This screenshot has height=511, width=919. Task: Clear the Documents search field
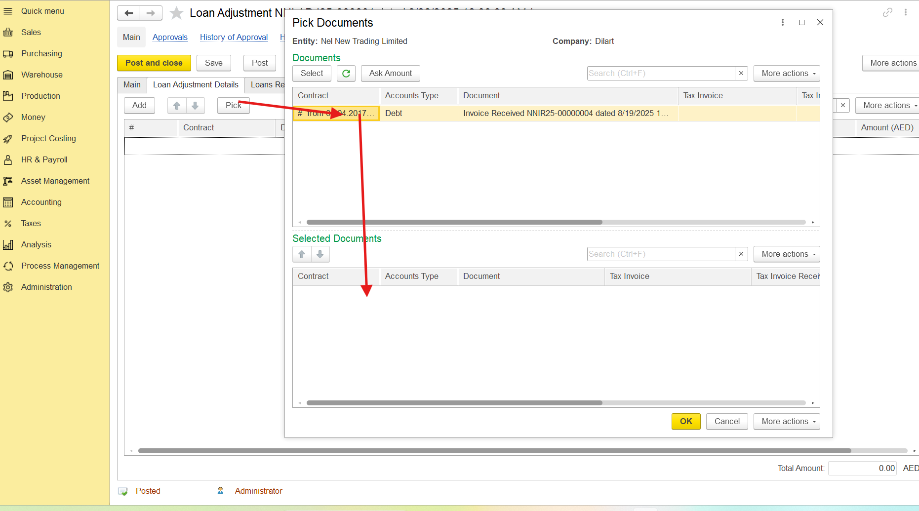click(741, 74)
